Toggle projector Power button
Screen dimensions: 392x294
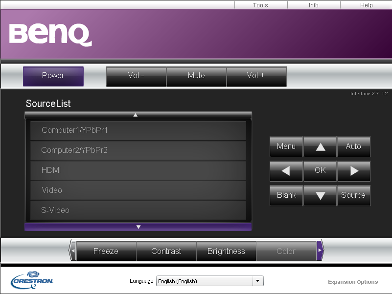(53, 76)
